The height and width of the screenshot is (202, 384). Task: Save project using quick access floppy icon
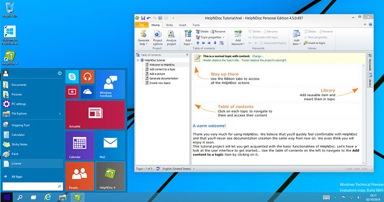(143, 18)
